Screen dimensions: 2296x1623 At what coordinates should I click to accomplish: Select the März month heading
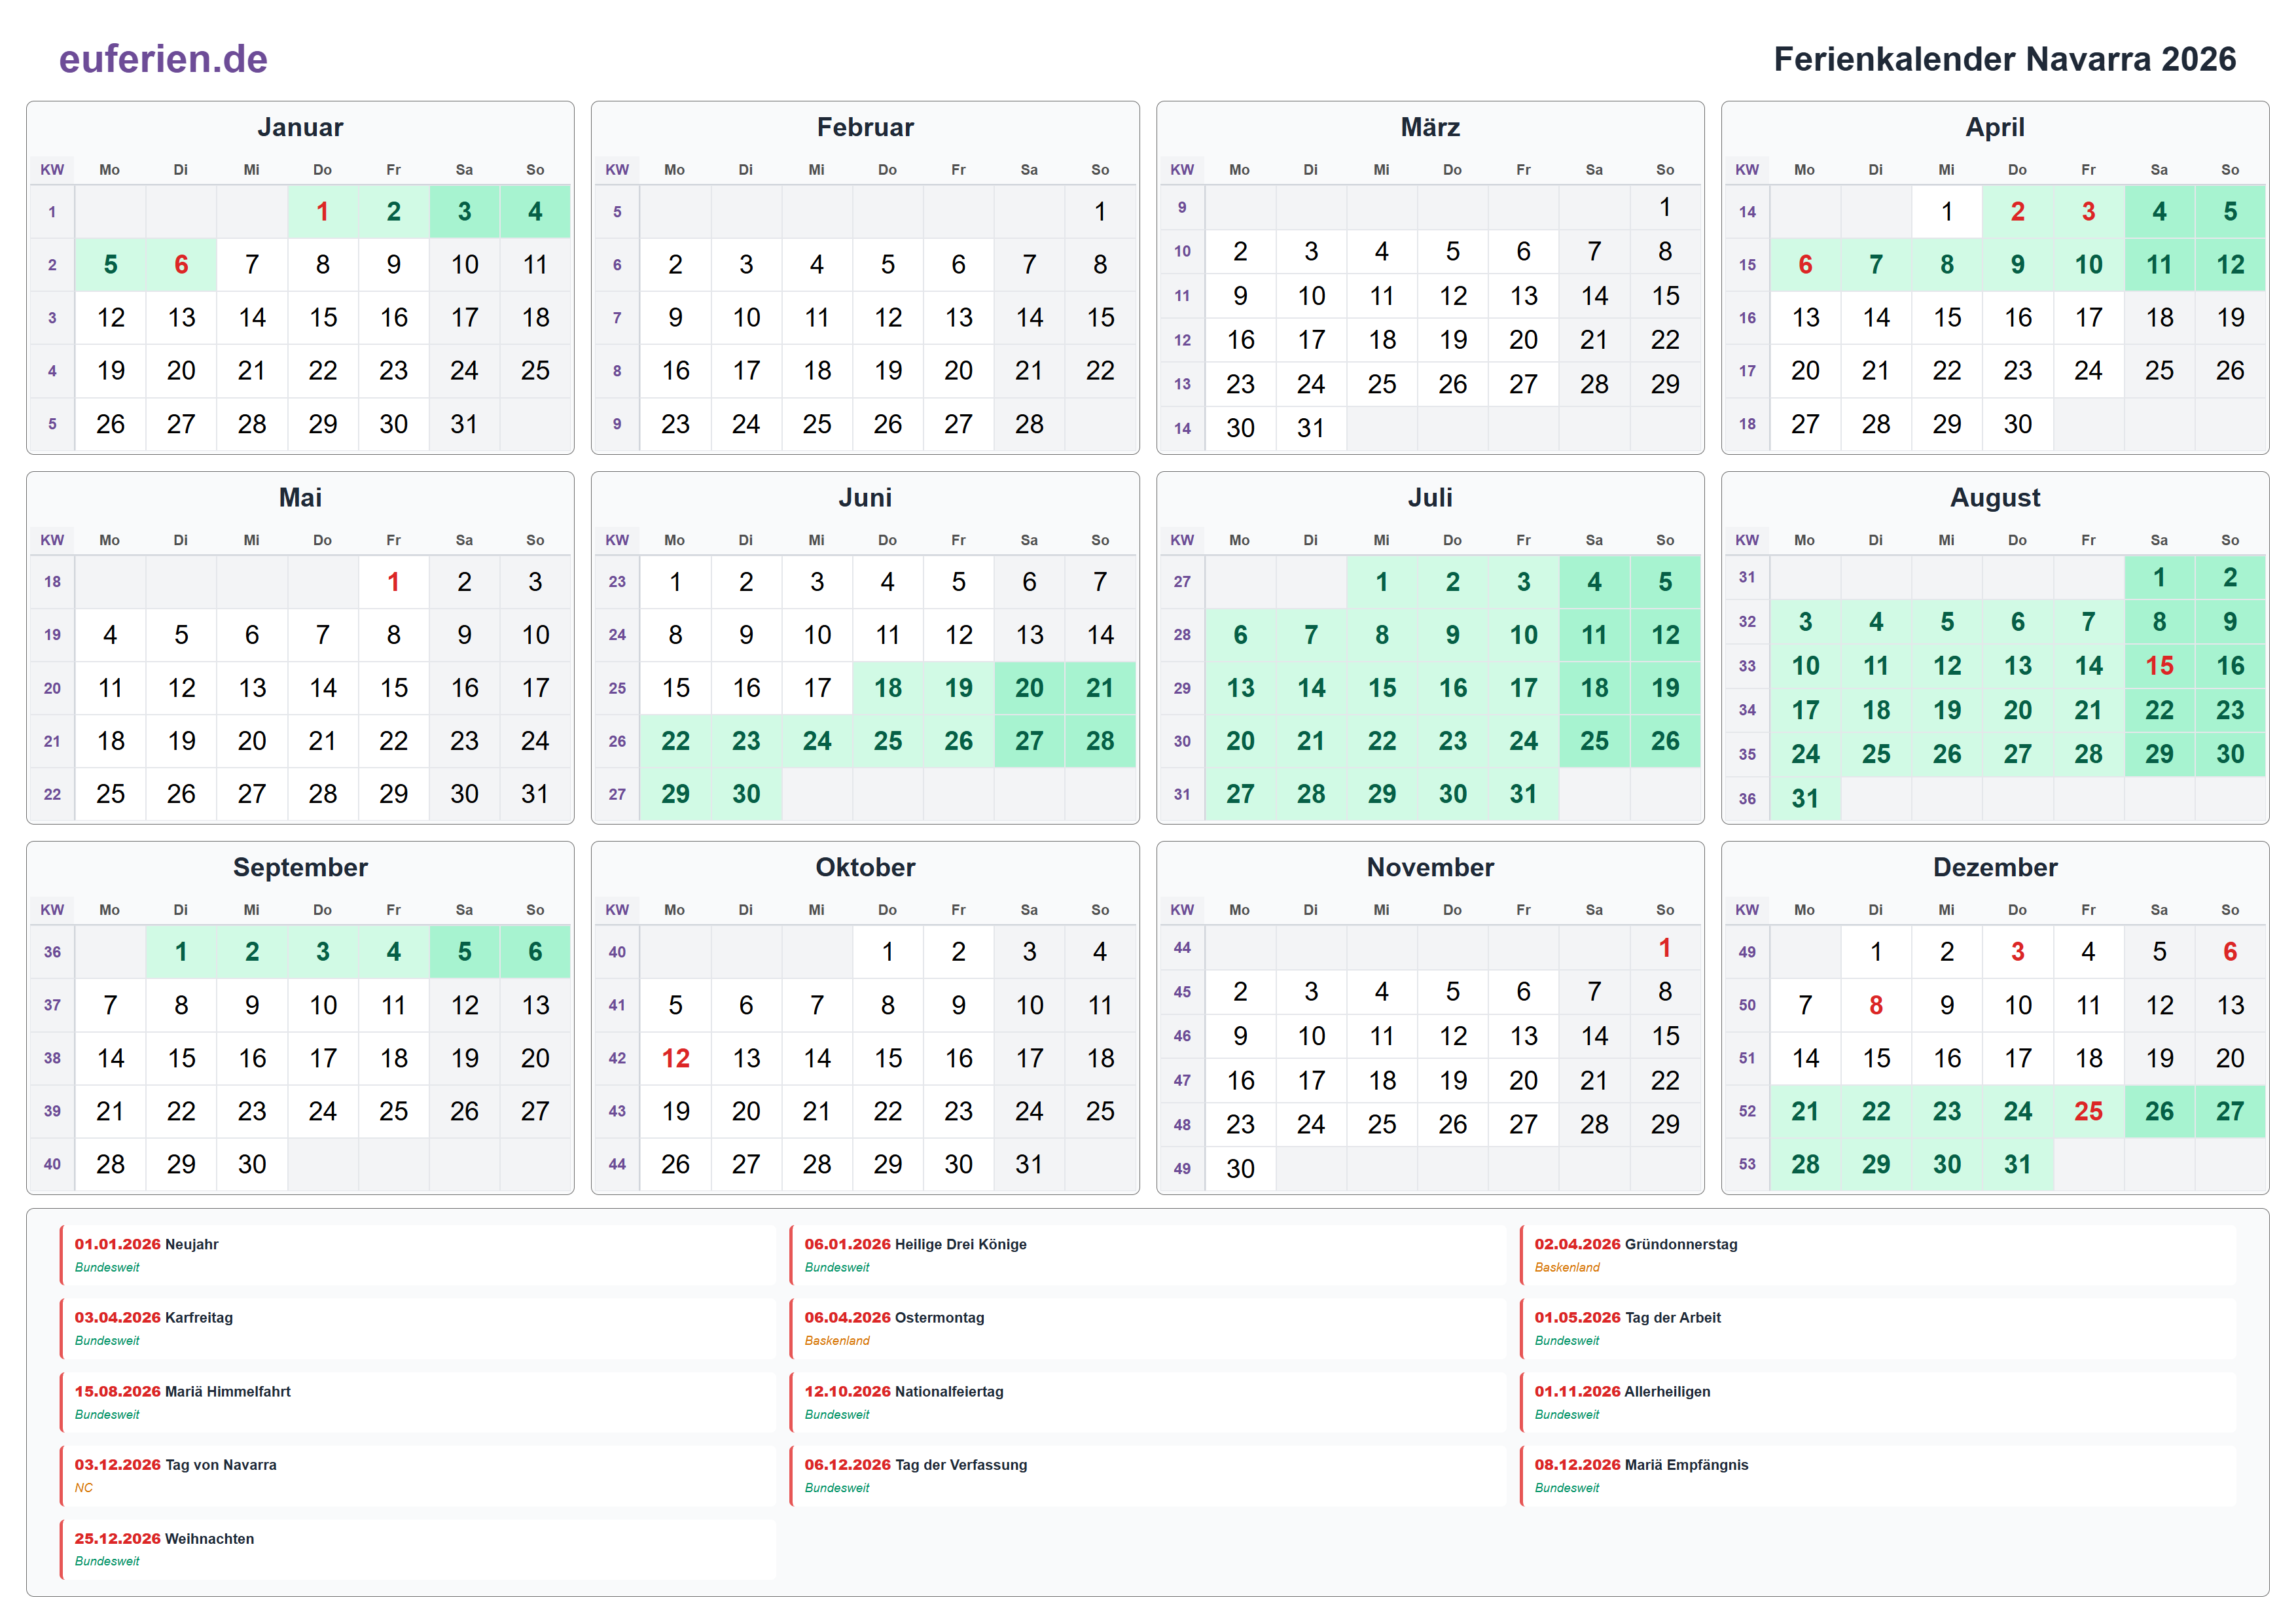(1430, 127)
